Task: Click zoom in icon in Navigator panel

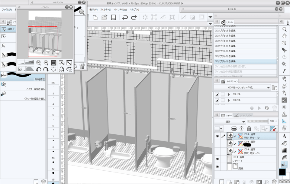Action: (46, 63)
